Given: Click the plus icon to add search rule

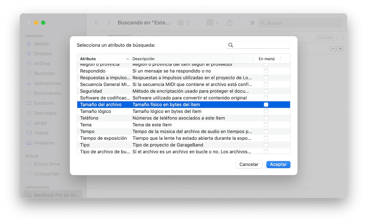Looking at the screenshot, I should 340,49.
